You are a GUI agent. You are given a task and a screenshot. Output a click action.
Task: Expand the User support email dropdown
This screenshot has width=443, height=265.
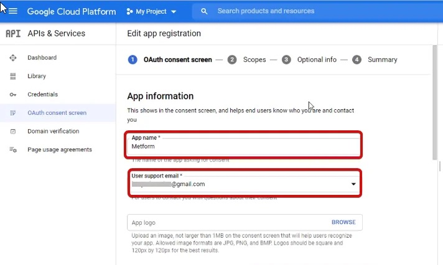353,184
